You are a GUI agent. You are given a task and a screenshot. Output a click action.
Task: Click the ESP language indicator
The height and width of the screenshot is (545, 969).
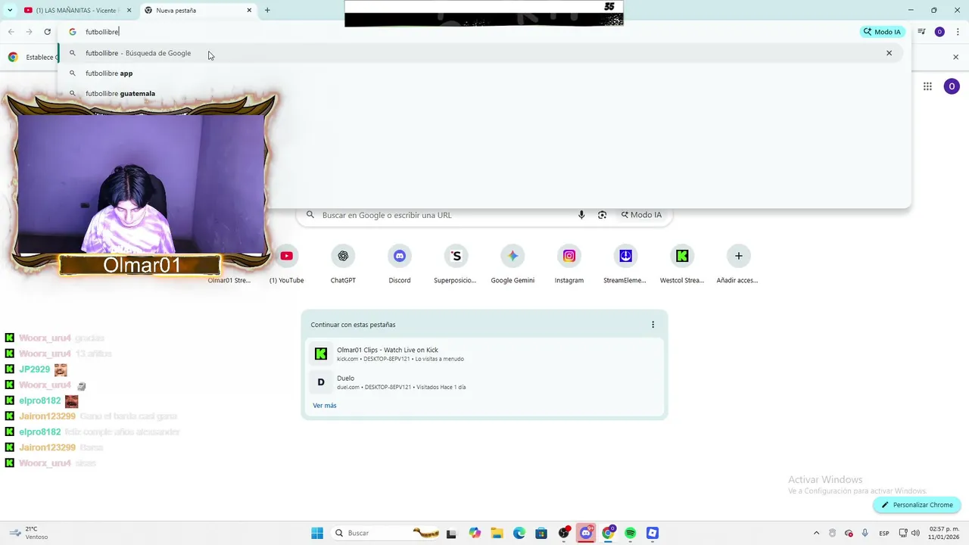tap(883, 533)
